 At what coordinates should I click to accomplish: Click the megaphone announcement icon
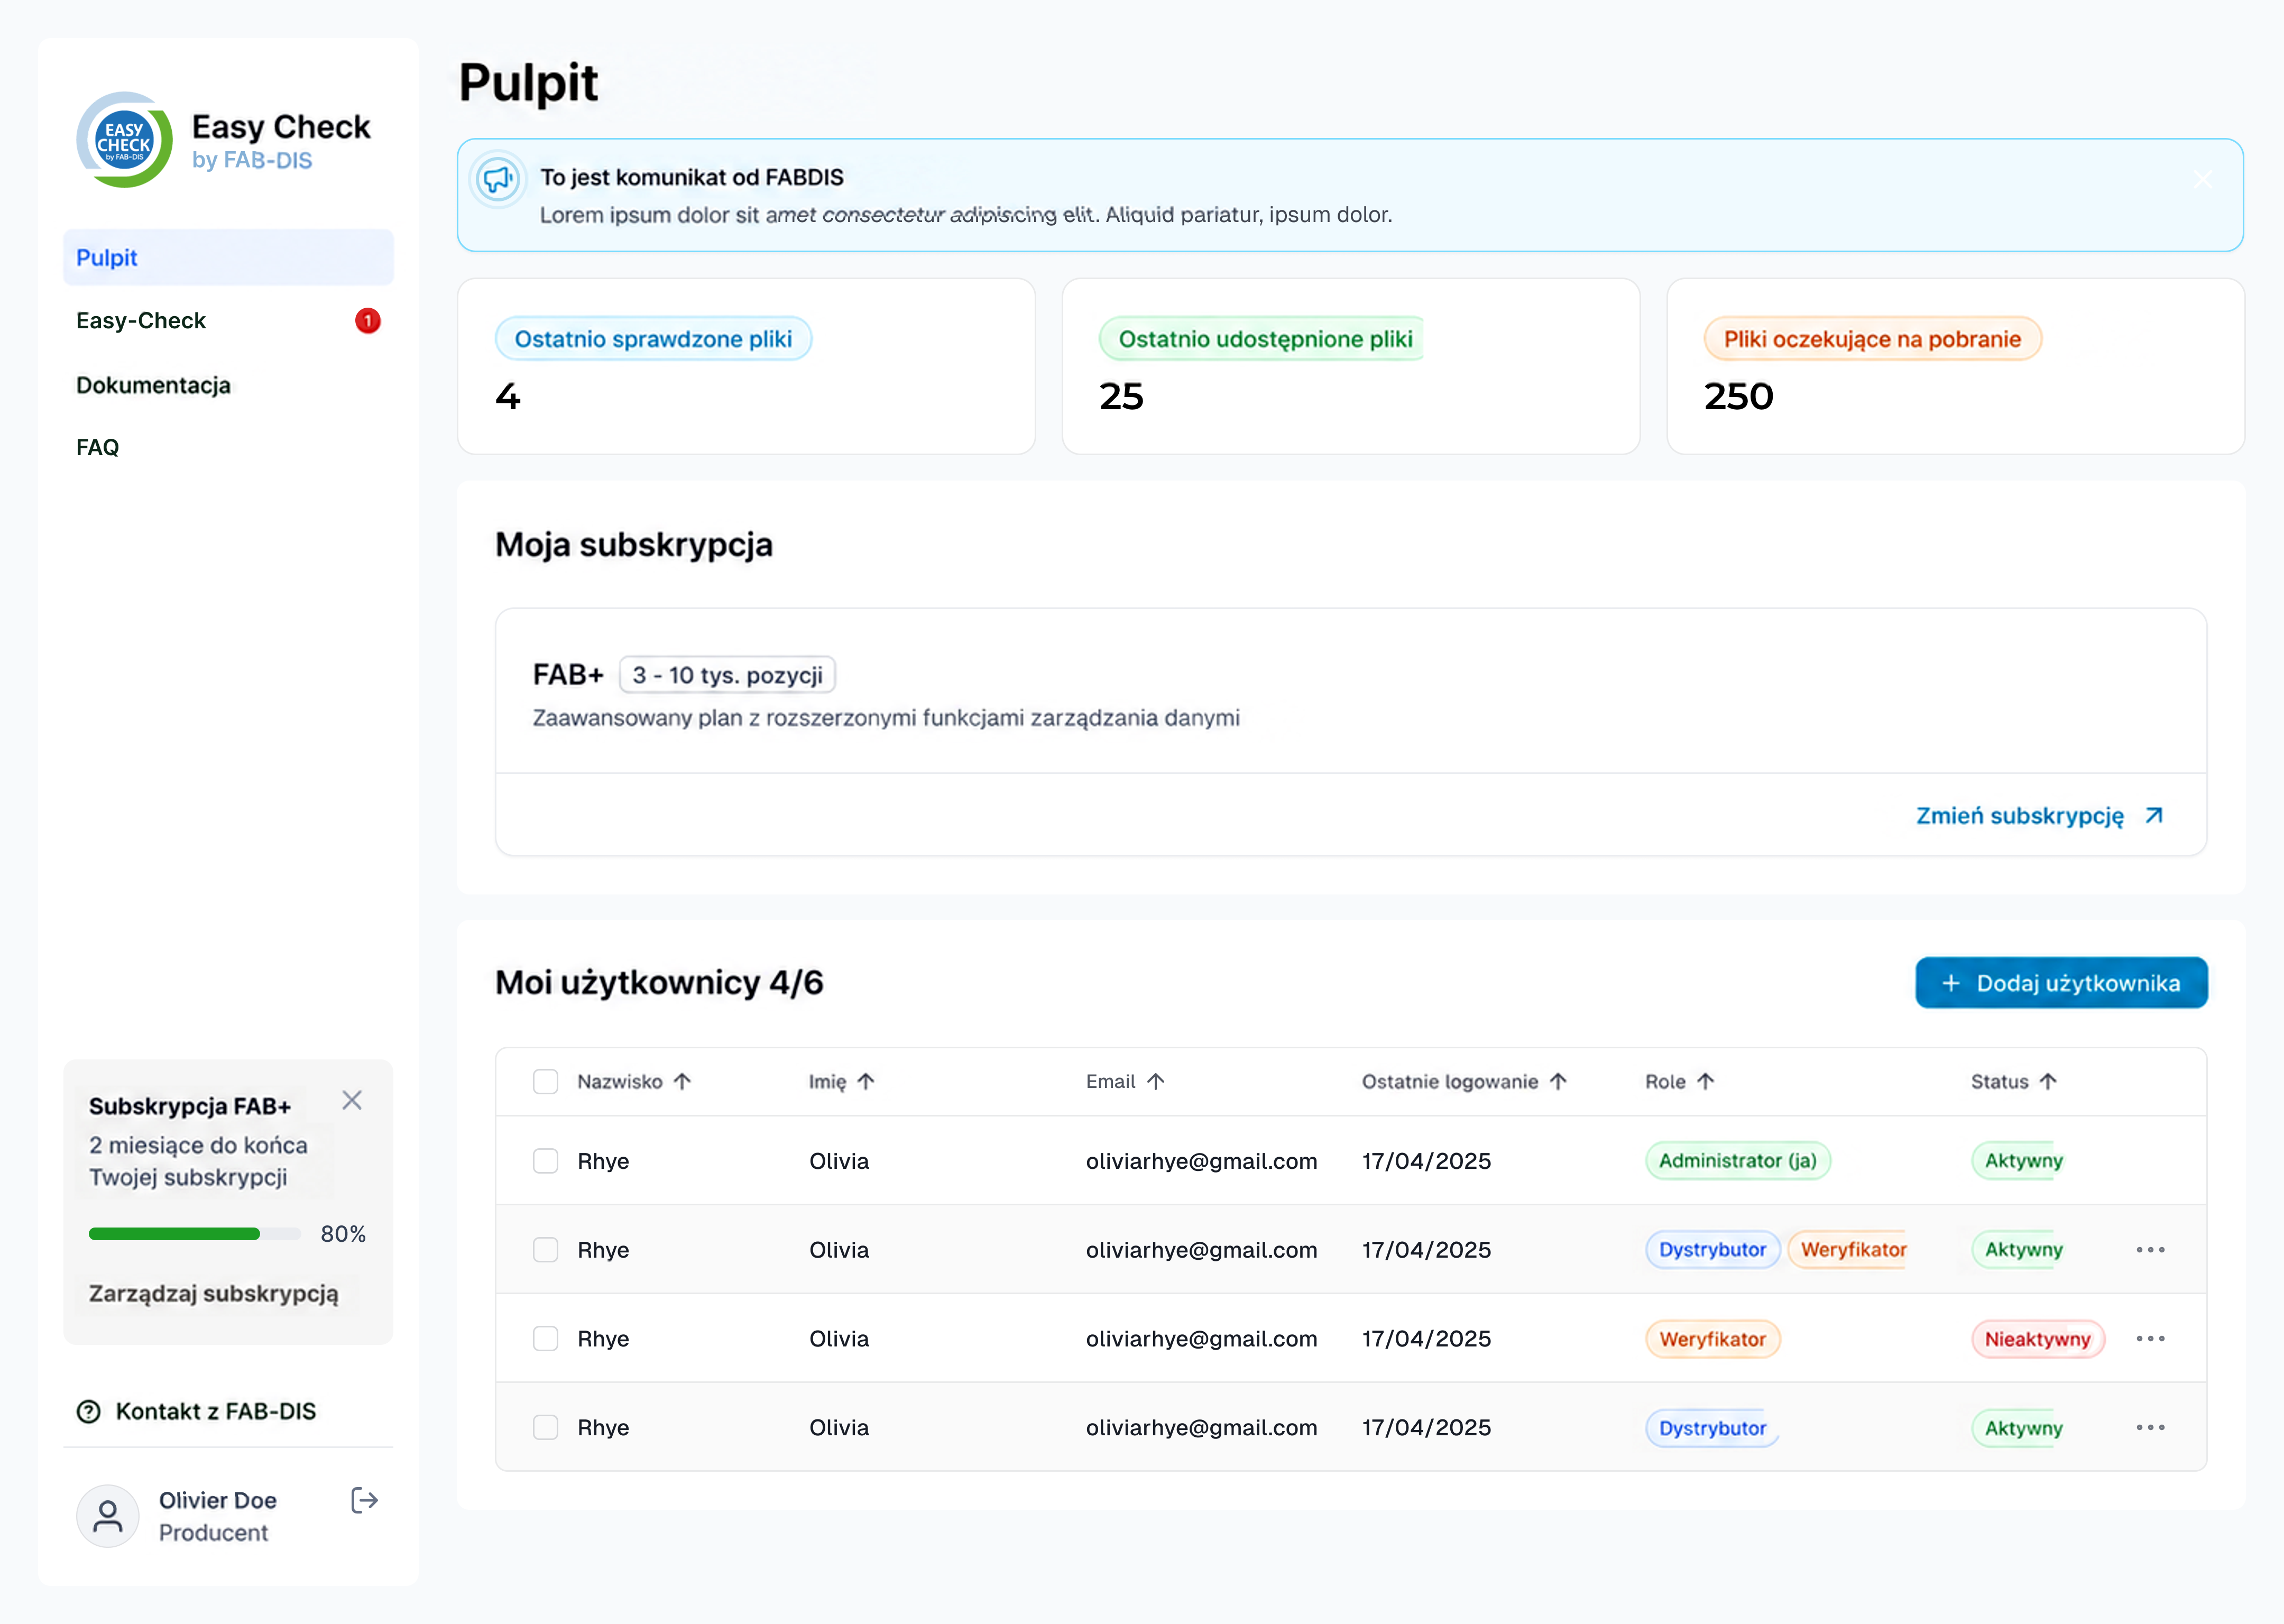[x=498, y=179]
